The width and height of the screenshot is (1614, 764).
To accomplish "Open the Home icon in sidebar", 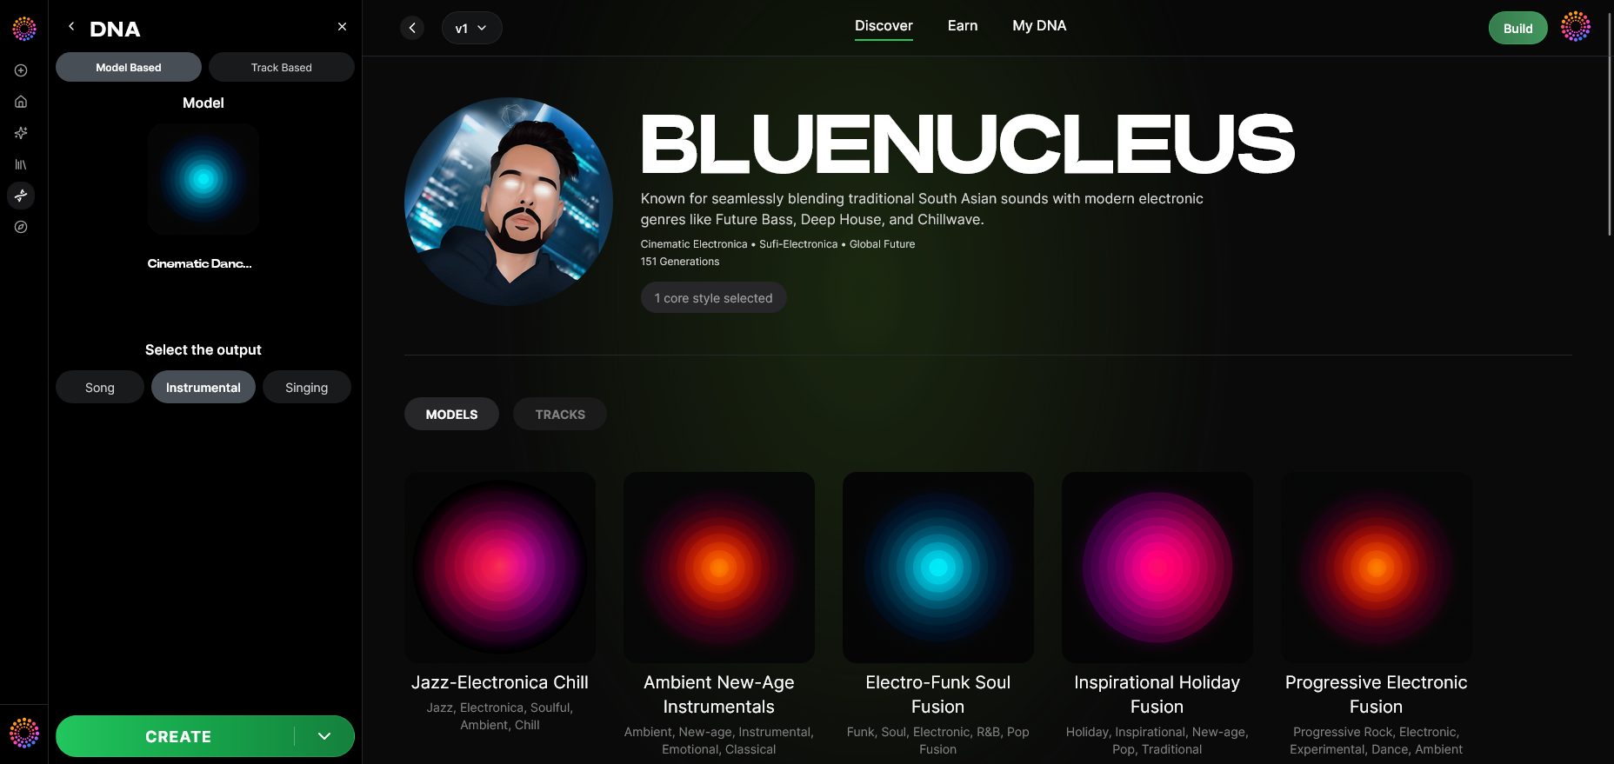I will (21, 102).
